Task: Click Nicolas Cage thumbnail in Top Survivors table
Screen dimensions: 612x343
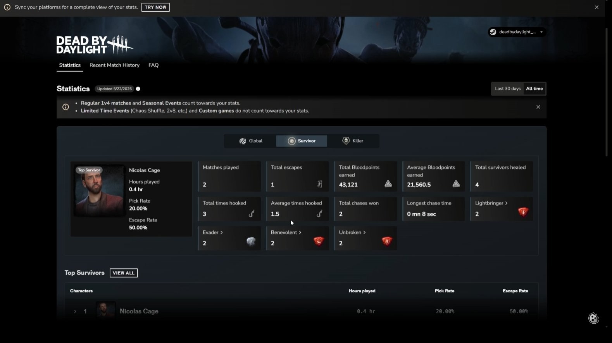Action: click(105, 310)
